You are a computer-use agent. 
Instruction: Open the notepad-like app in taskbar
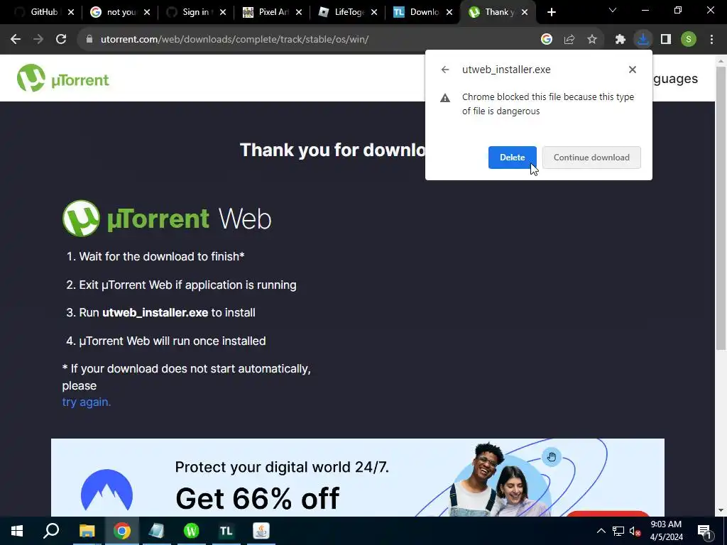[x=156, y=531]
